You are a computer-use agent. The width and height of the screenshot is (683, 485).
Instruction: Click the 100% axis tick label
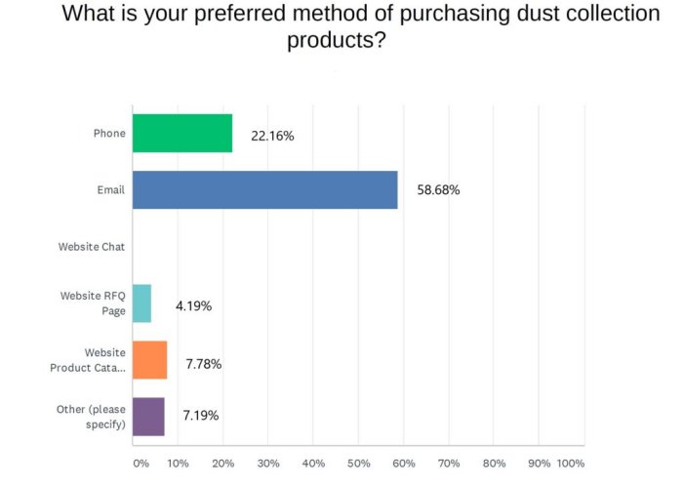(x=569, y=463)
